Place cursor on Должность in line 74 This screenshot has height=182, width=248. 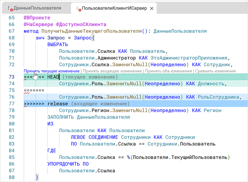[x=212, y=84]
